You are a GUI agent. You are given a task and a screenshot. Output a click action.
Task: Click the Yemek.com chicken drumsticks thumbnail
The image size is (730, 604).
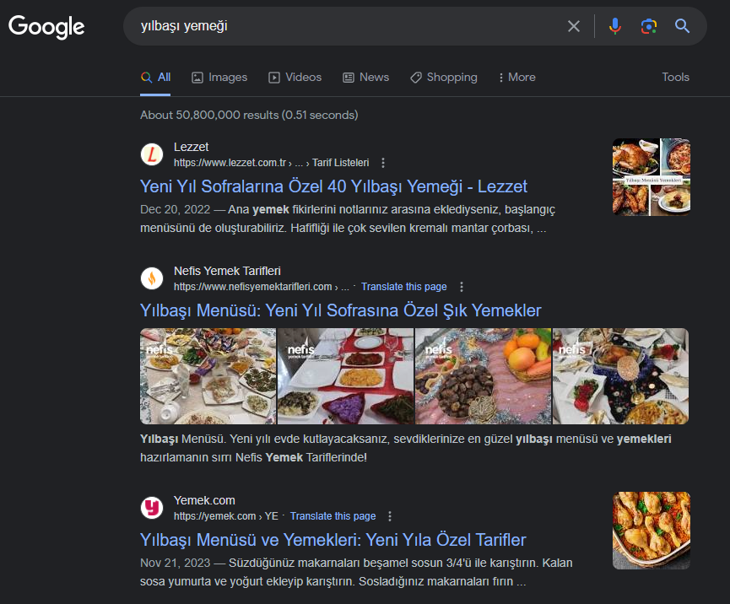coord(652,531)
